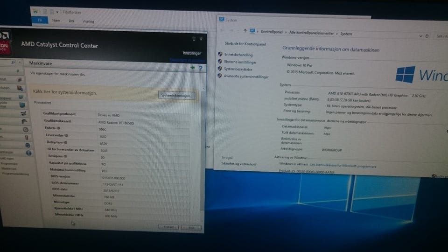Click the BIOS-versjon row label
The height and width of the screenshot is (252, 448).
(x=61, y=176)
